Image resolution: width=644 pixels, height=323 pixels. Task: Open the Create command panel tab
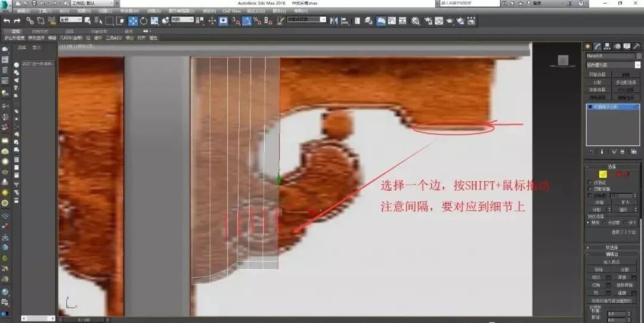pyautogui.click(x=588, y=46)
